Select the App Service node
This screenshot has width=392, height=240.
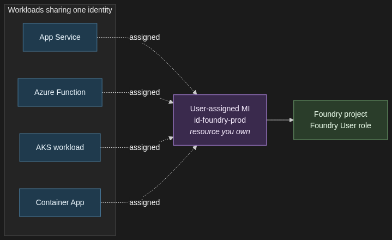point(60,38)
